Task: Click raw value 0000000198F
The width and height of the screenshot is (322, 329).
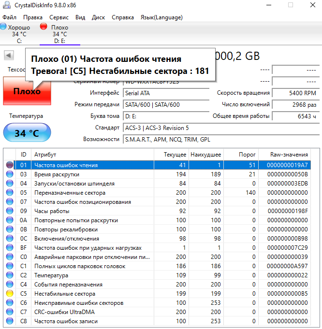Action: point(288,211)
